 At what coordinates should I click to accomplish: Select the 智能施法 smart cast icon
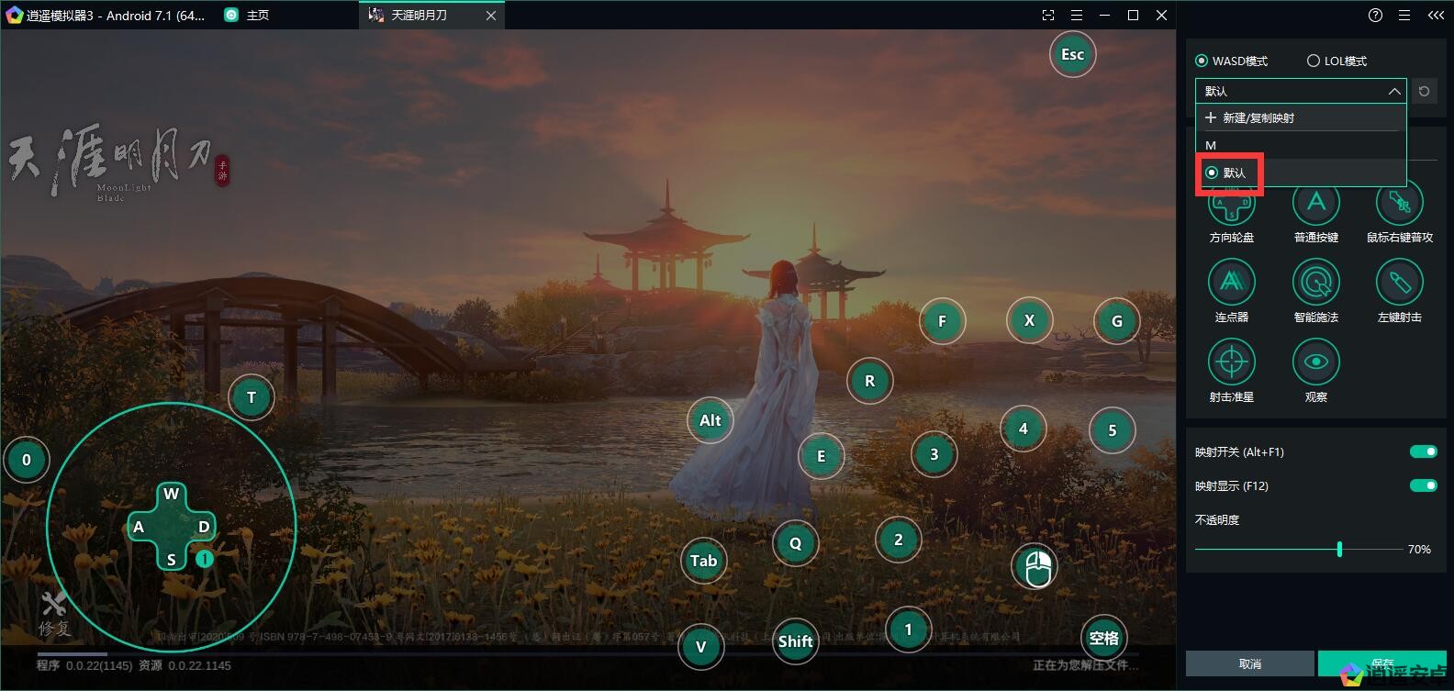click(1315, 282)
